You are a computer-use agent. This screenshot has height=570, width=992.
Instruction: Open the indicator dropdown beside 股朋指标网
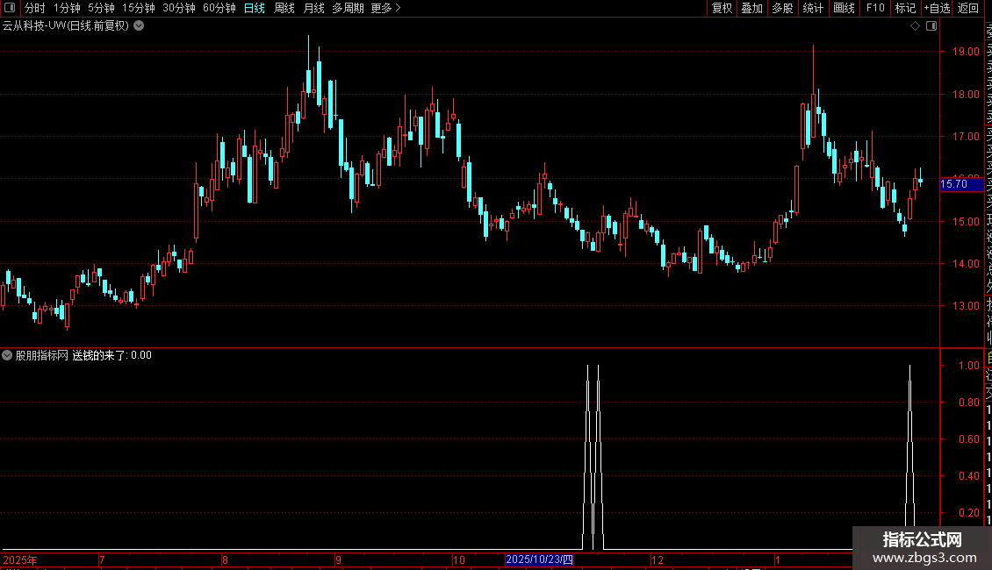tap(7, 355)
